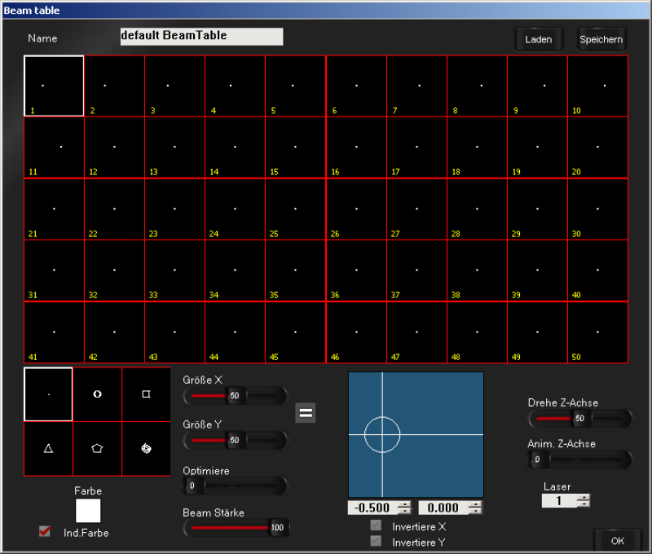Select beam cell 36
652x554 pixels.
(x=356, y=270)
